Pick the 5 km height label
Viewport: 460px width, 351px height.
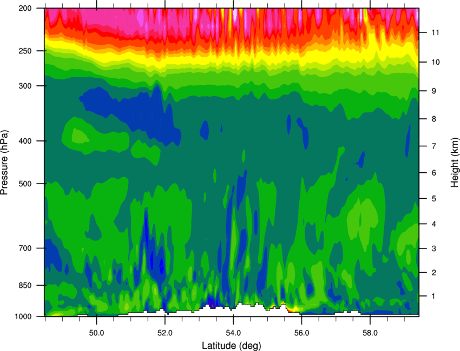click(x=433, y=199)
